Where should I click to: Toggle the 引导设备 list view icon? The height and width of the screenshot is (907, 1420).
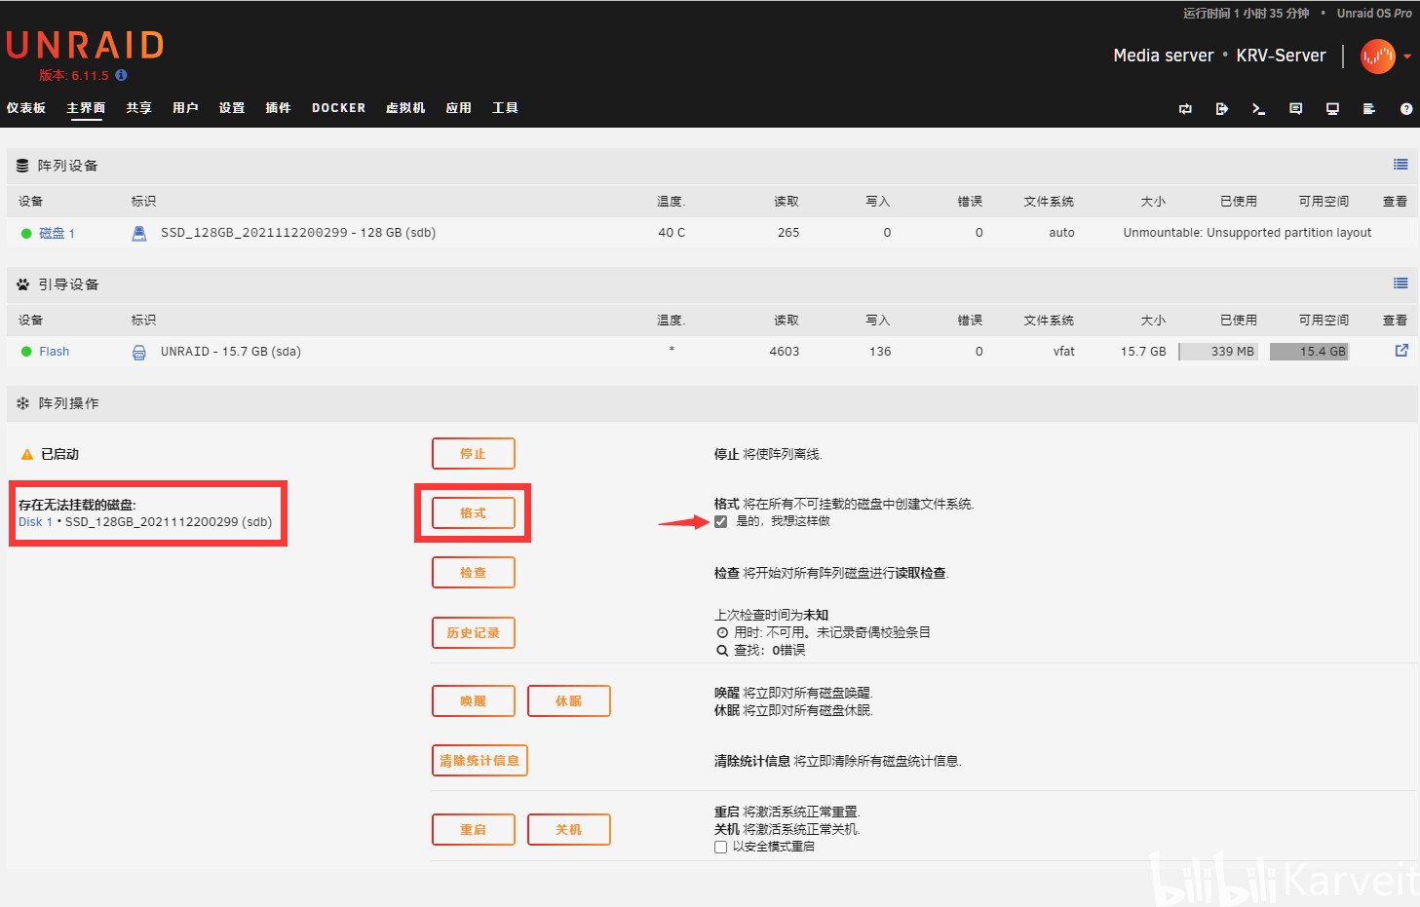pyautogui.click(x=1401, y=283)
